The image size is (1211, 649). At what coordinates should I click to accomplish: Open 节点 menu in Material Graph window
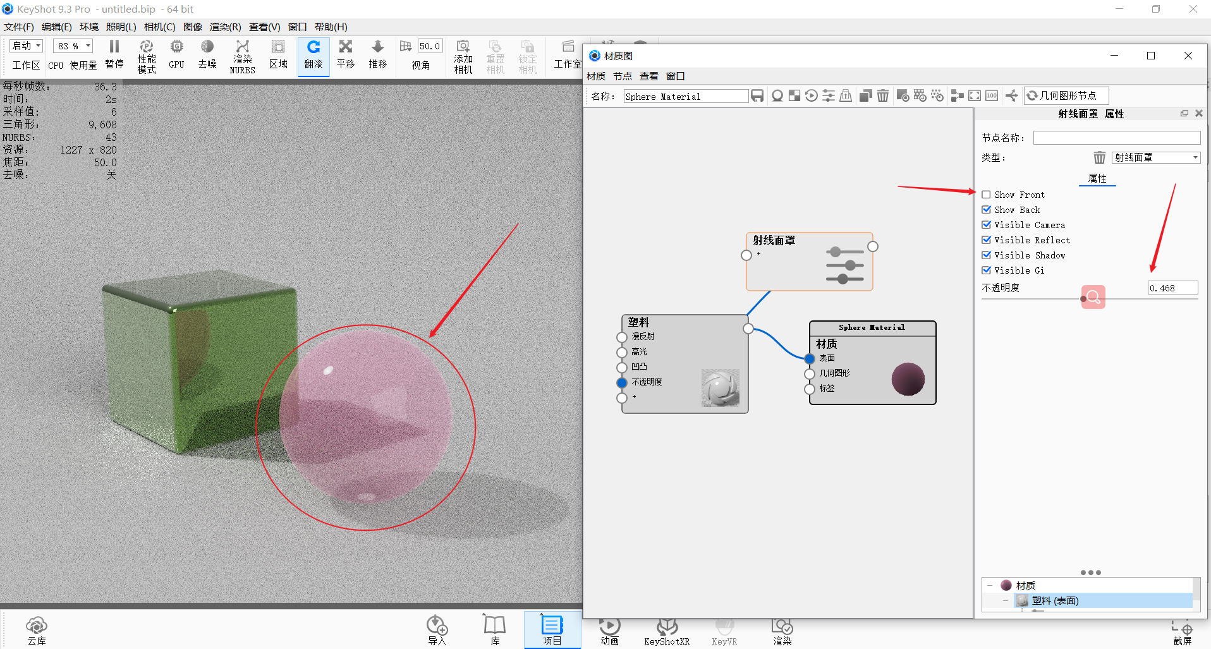click(623, 76)
